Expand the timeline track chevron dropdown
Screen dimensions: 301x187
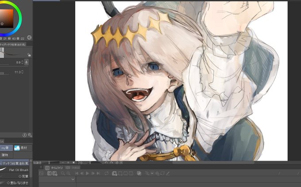pyautogui.click(x=73, y=179)
